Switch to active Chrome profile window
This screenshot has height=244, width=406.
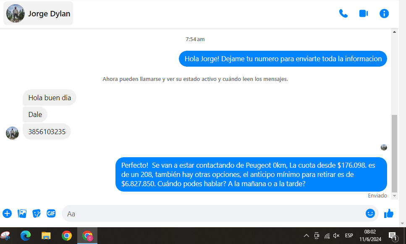click(87, 236)
